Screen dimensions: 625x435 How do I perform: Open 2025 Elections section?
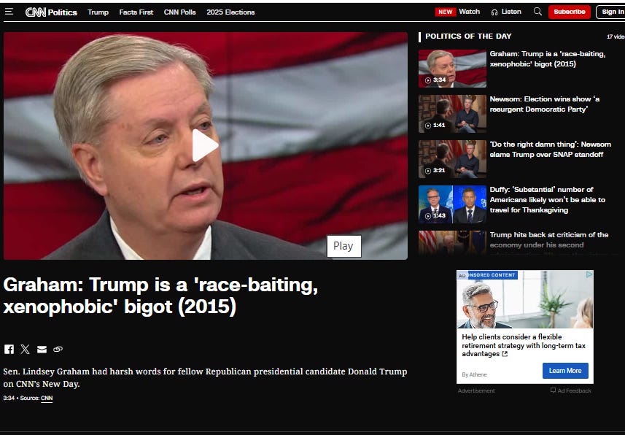click(x=230, y=12)
